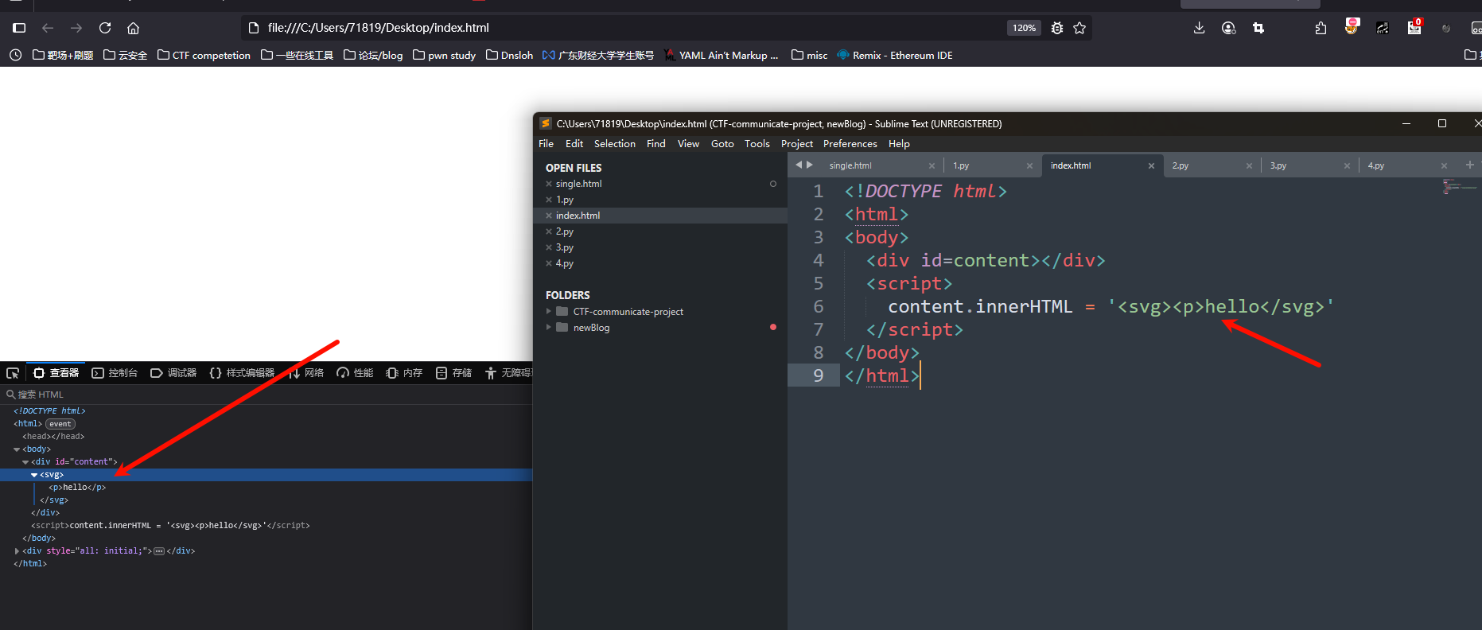Open the 云安全 bookmark folder
1482x630 pixels.
(125, 55)
